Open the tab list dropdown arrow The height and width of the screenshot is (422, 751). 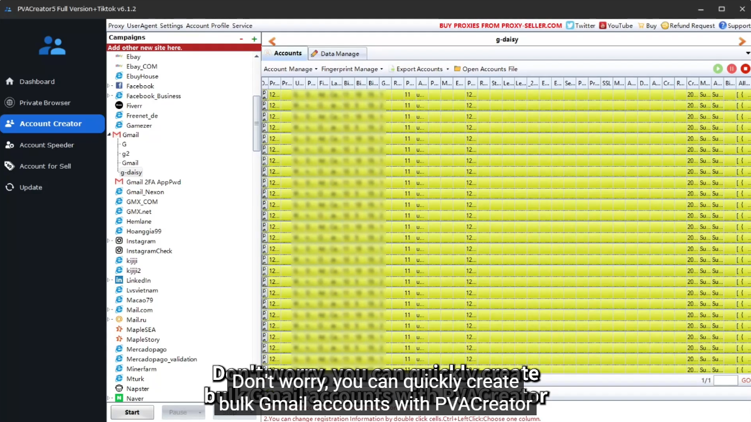[x=747, y=54]
